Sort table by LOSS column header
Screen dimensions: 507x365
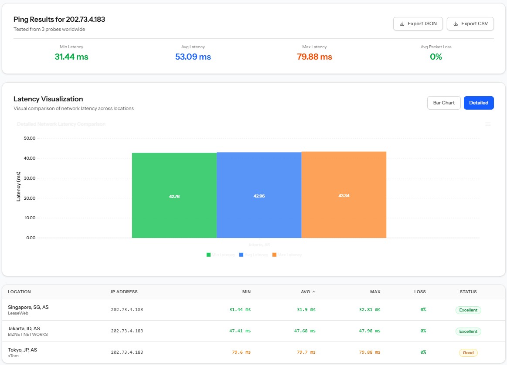pos(420,292)
